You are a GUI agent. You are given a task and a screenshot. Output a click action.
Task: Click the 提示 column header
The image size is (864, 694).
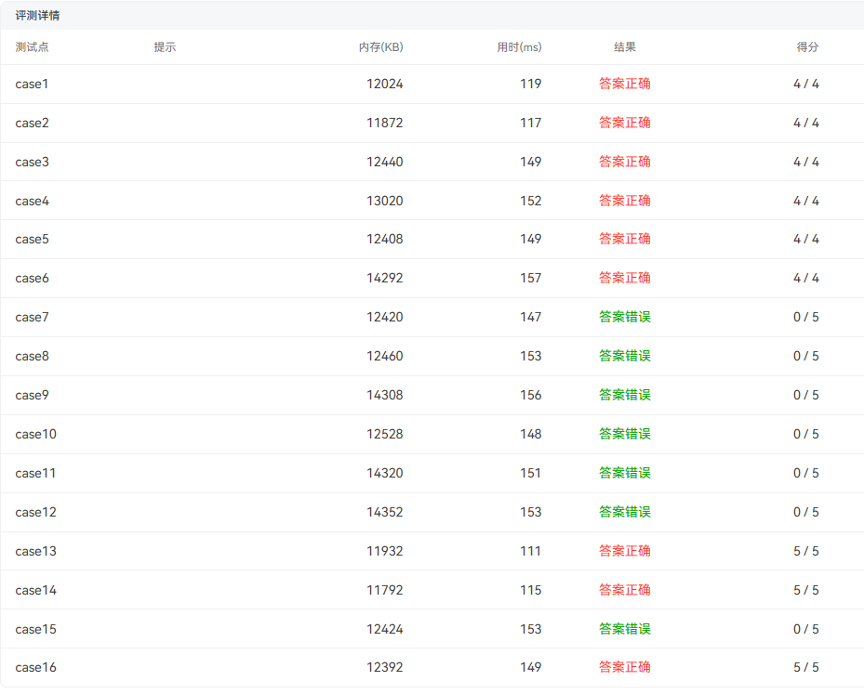pyautogui.click(x=165, y=46)
